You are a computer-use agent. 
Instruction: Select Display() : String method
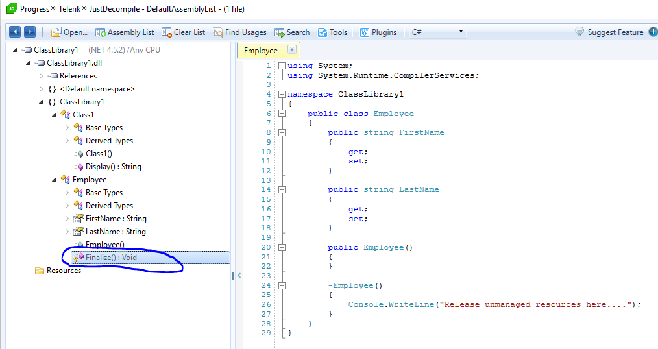pyautogui.click(x=114, y=167)
